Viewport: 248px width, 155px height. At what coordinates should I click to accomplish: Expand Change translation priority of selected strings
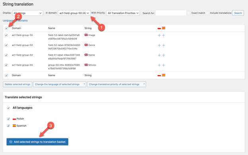[116, 84]
